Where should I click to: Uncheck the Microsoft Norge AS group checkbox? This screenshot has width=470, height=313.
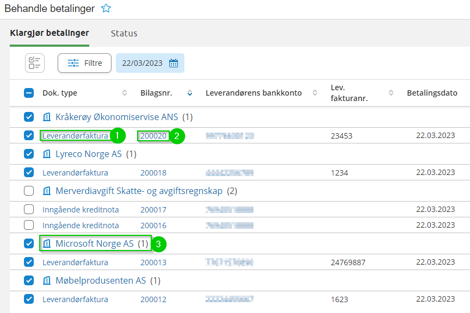point(29,243)
